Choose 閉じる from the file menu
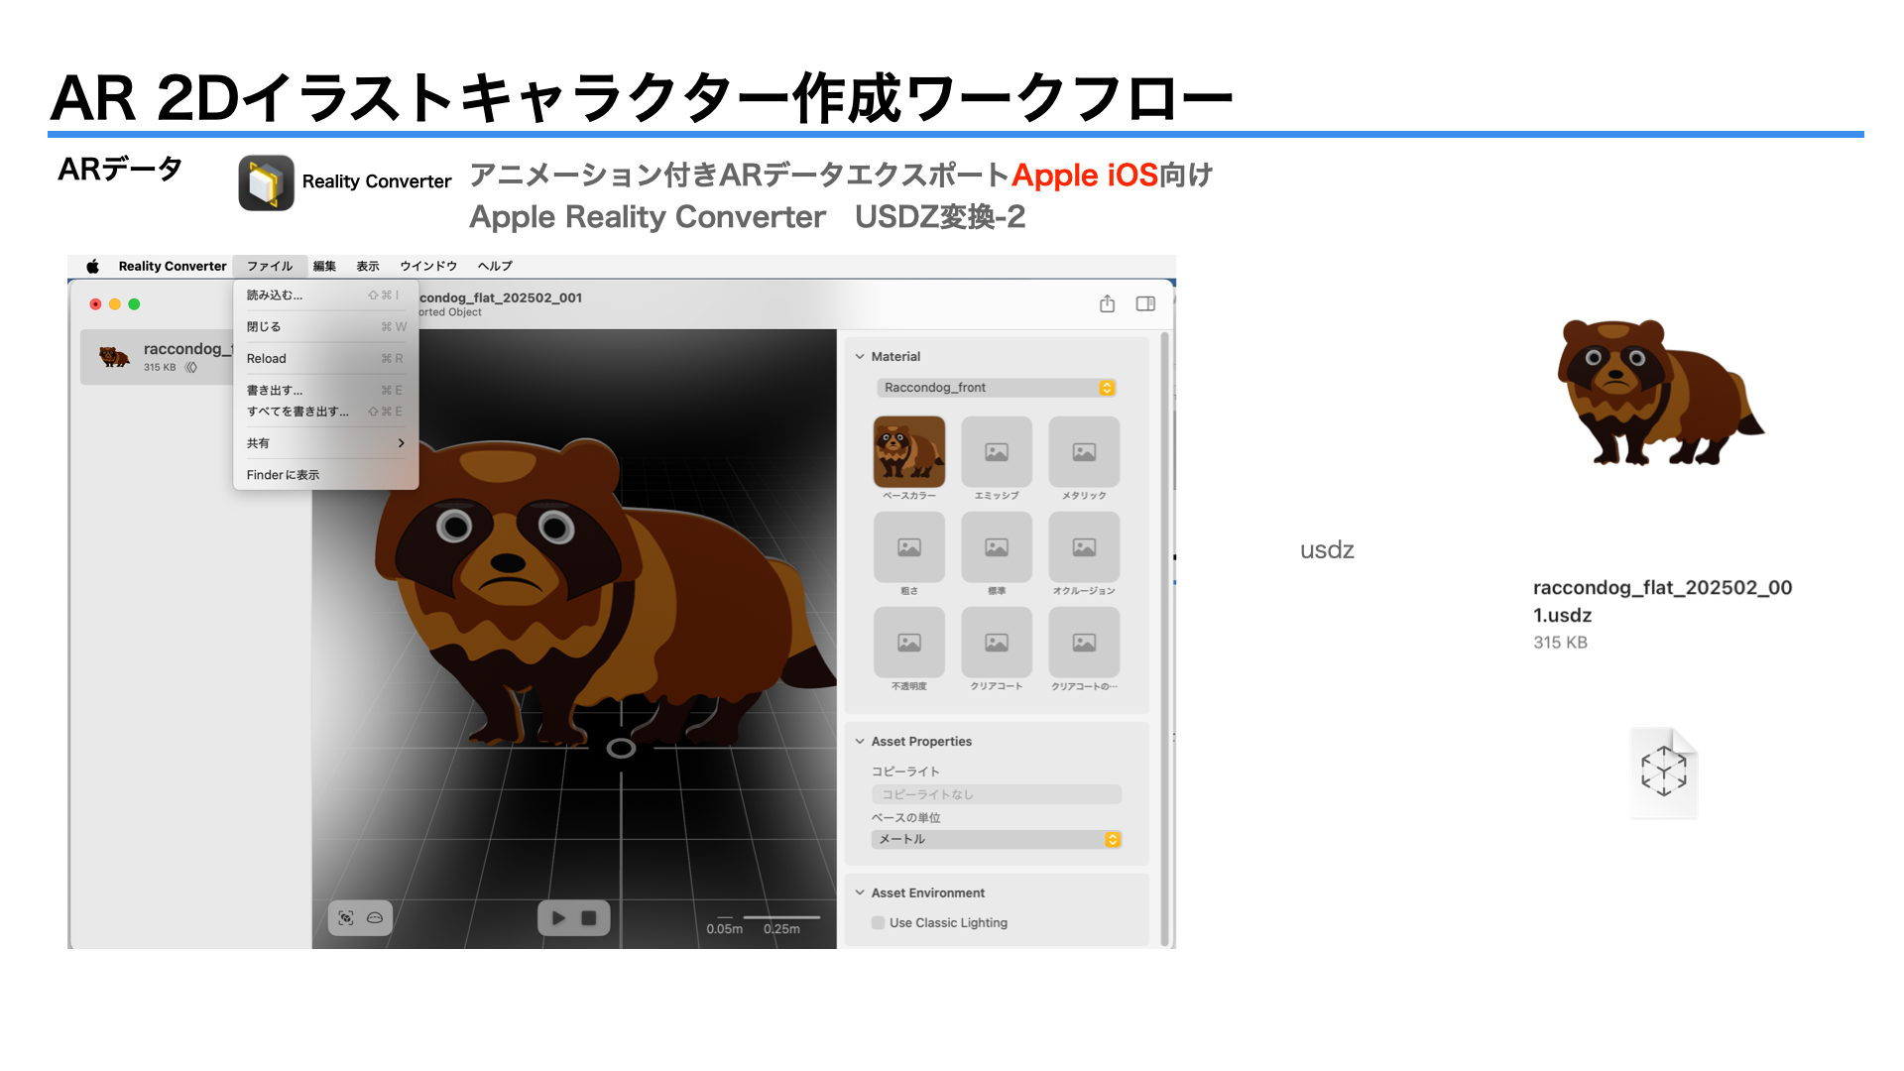Image resolution: width=1904 pixels, height=1071 pixels. point(325,326)
